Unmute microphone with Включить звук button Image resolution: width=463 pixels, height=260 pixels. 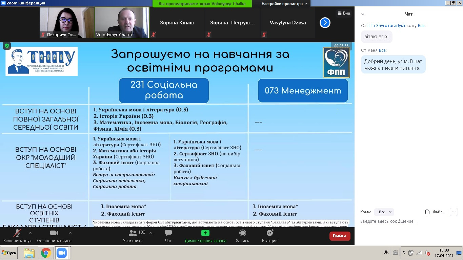point(17,236)
